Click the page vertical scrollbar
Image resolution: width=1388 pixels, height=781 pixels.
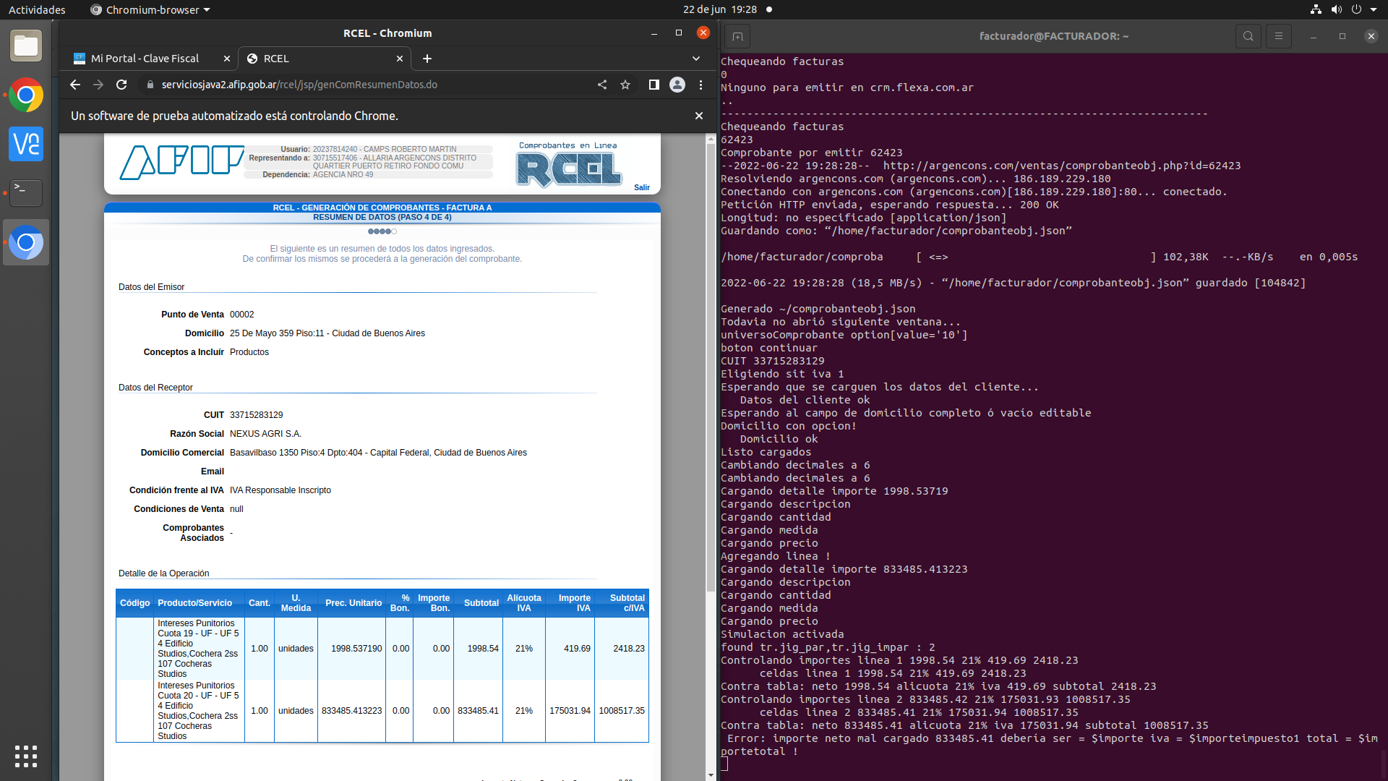[x=711, y=367]
